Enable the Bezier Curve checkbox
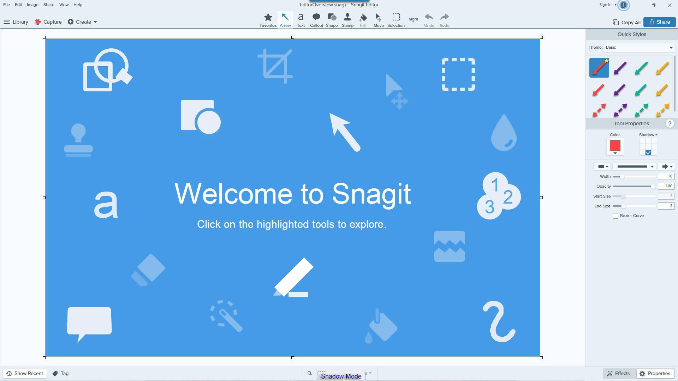The height and width of the screenshot is (381, 678). (615, 216)
